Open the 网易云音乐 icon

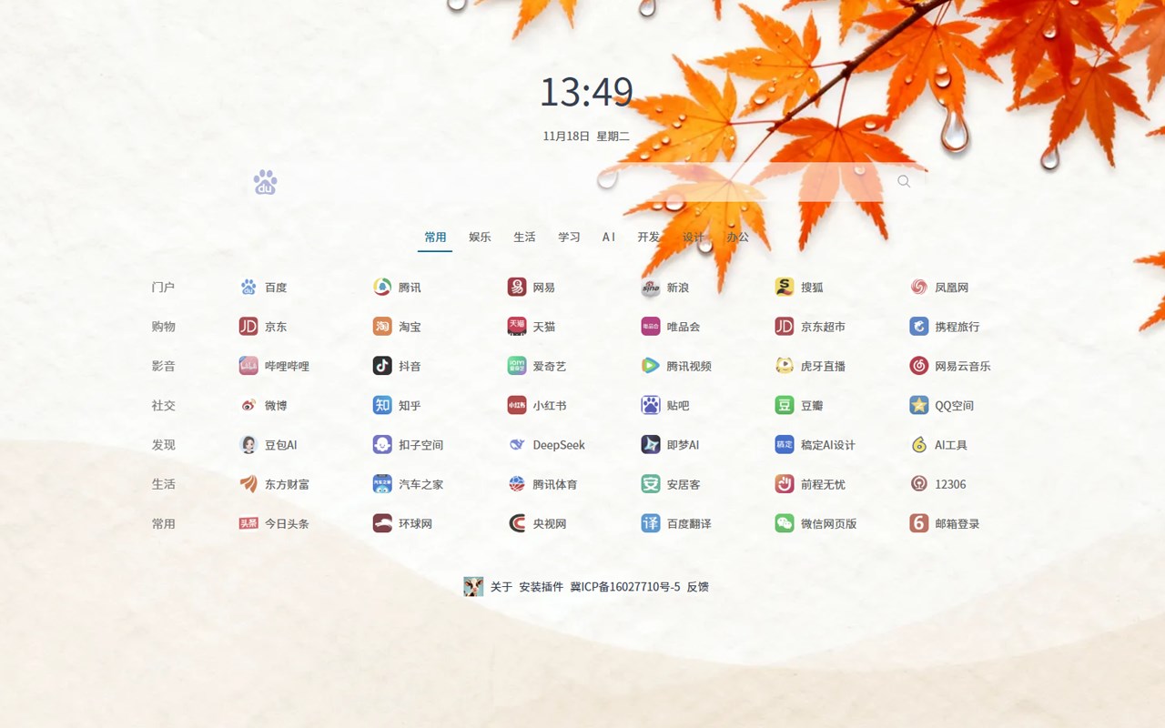[x=919, y=365]
